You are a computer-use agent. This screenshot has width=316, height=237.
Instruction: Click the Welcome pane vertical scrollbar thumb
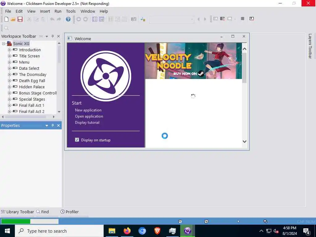pos(244,68)
